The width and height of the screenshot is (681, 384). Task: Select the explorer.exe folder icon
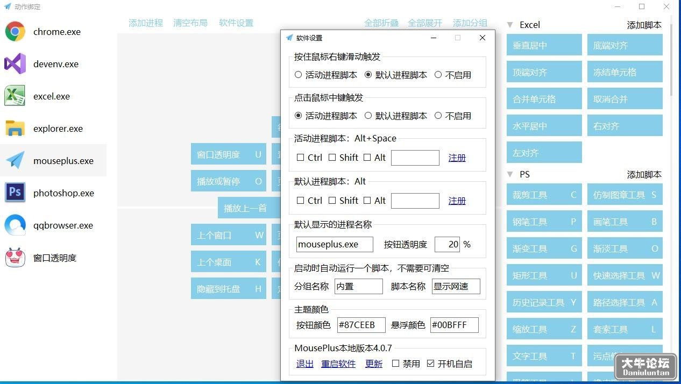15,129
